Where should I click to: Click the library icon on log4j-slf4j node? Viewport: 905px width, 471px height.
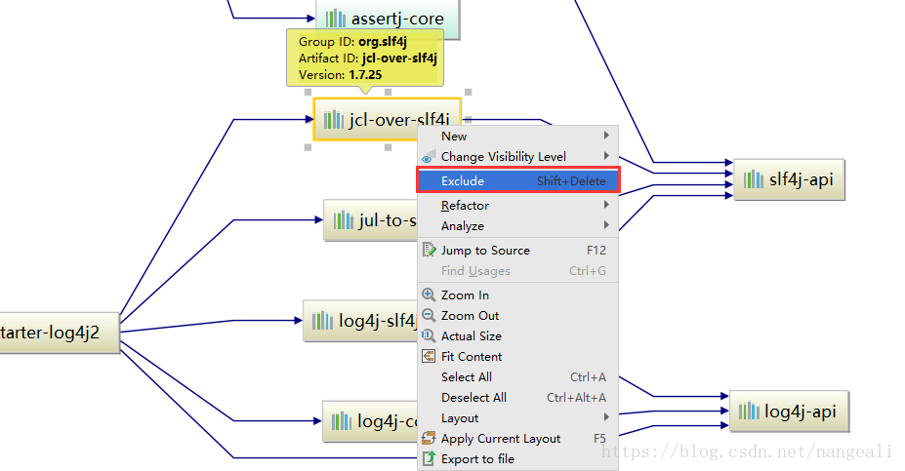click(x=322, y=321)
